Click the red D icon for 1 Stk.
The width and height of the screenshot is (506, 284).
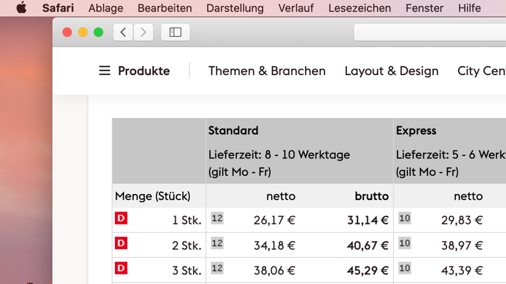click(x=121, y=218)
